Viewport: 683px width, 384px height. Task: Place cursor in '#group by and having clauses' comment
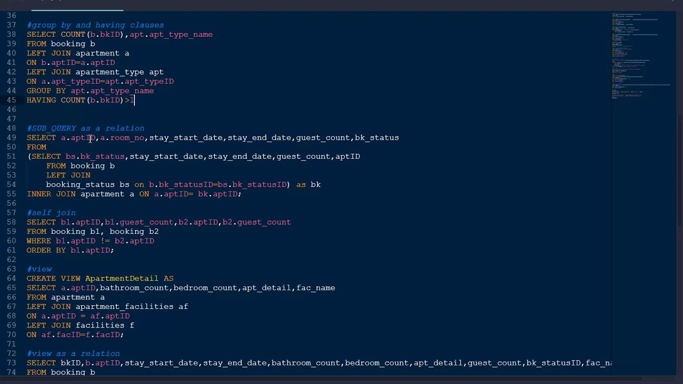[x=96, y=25]
